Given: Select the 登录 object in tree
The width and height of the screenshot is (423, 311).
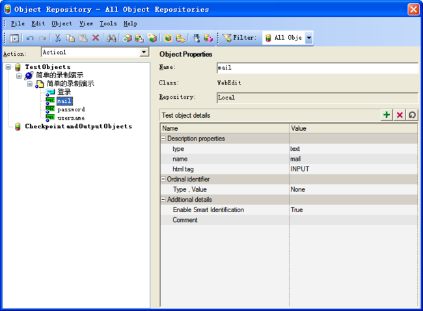Looking at the screenshot, I should click(x=64, y=92).
